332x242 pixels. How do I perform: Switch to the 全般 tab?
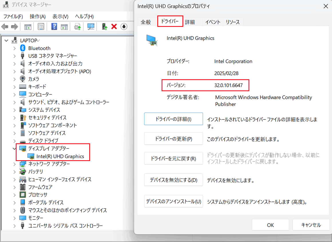coord(146,22)
